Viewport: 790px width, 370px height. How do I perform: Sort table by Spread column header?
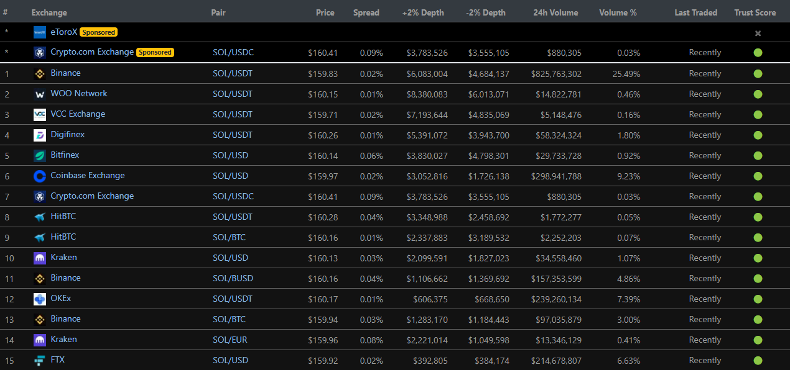point(366,12)
